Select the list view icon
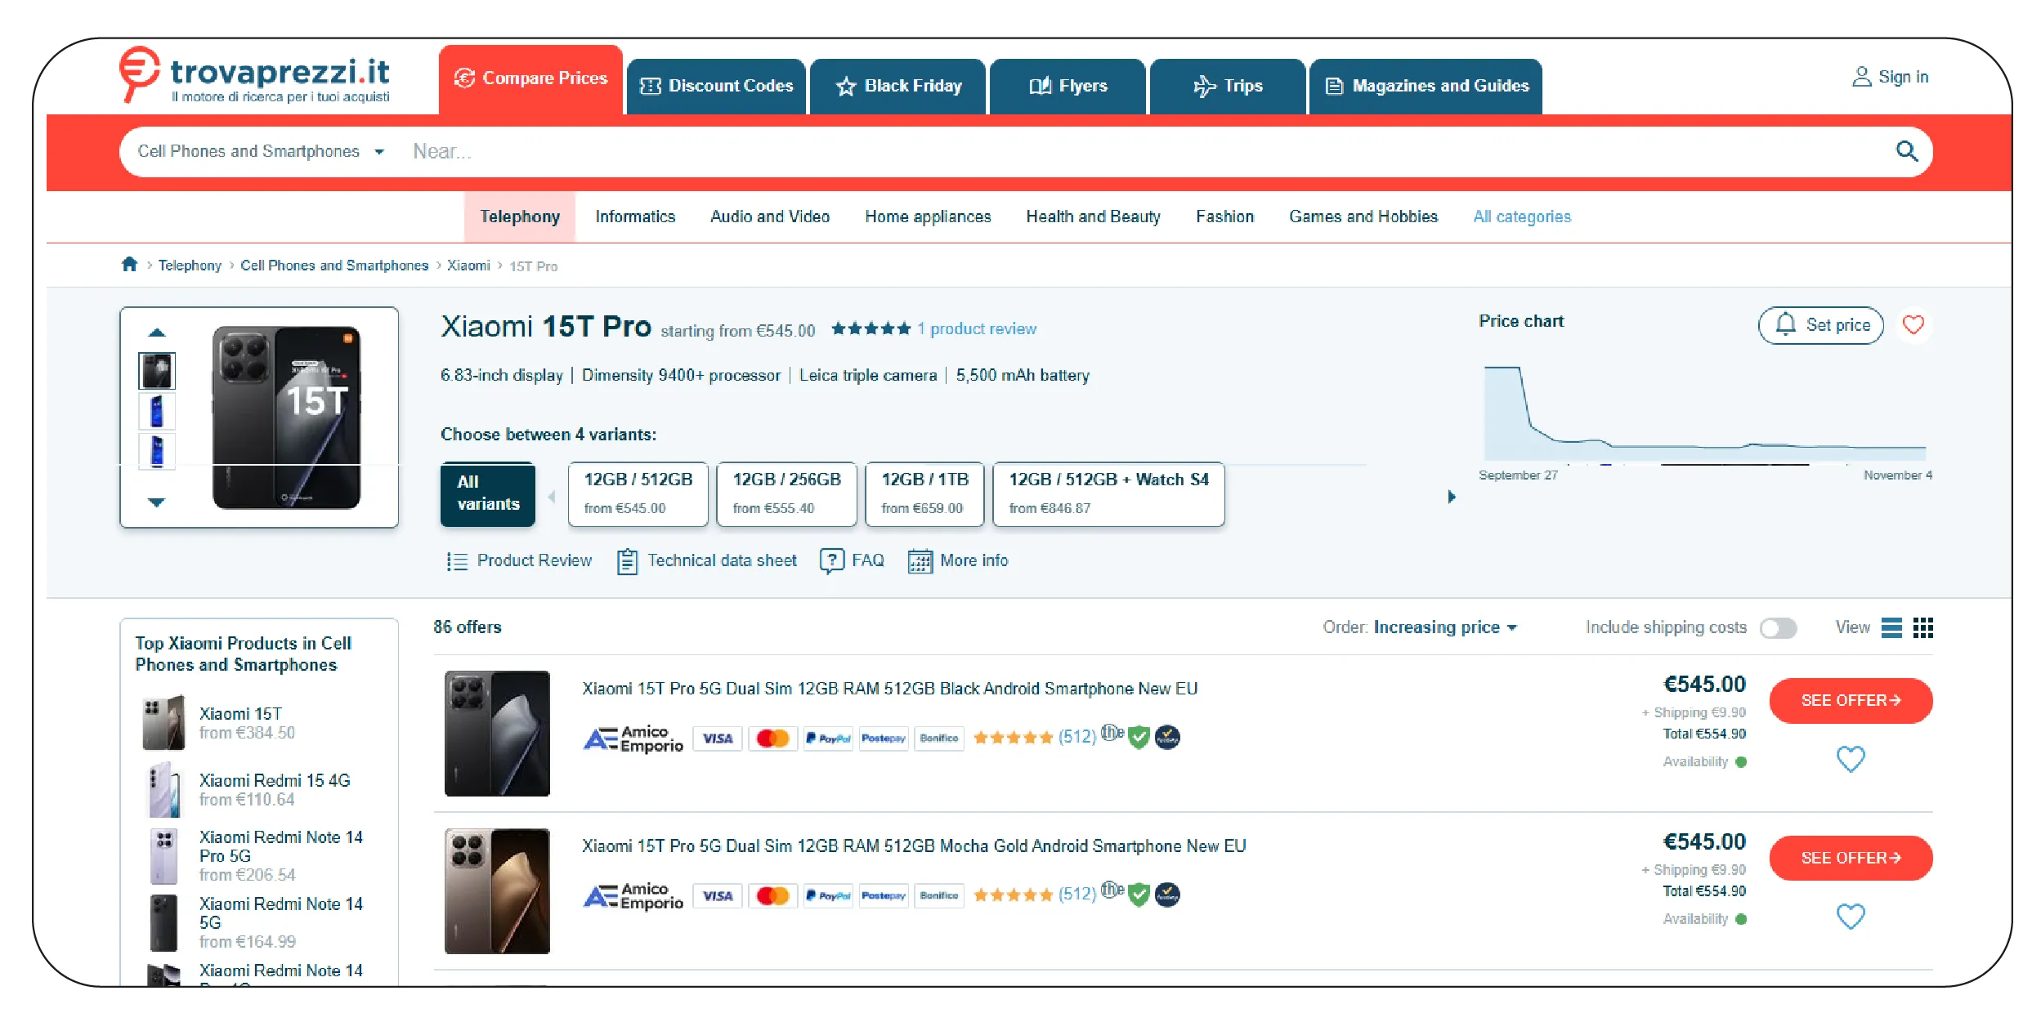Viewport: 2041px width, 1013px height. click(x=1891, y=627)
